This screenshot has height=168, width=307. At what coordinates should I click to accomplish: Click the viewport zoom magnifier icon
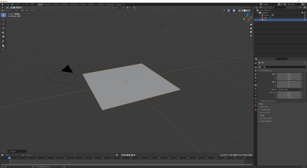(x=251, y=25)
